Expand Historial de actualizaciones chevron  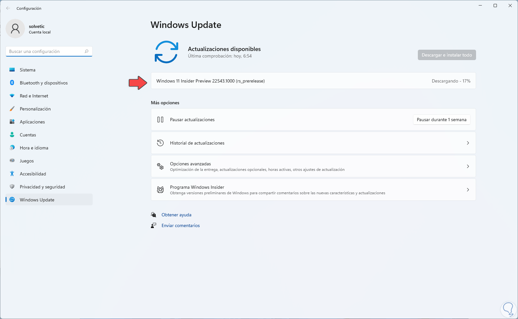click(x=468, y=143)
